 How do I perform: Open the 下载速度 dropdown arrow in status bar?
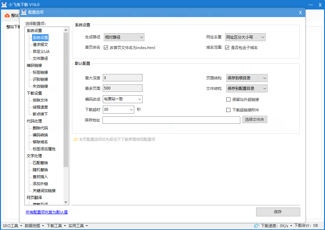coord(291,226)
